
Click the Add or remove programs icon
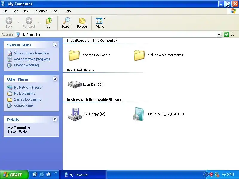tap(10, 59)
